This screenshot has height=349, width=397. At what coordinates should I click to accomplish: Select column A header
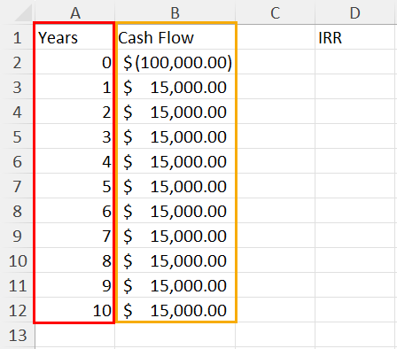pyautogui.click(x=74, y=12)
